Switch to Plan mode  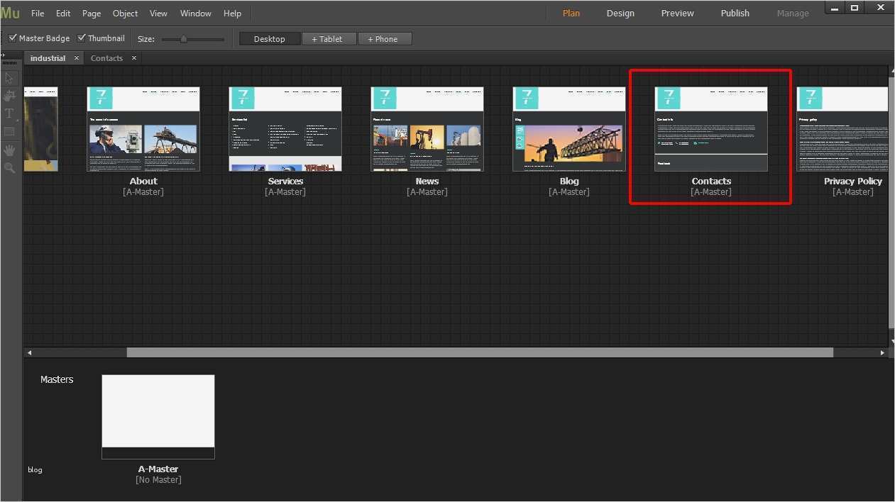coord(571,13)
